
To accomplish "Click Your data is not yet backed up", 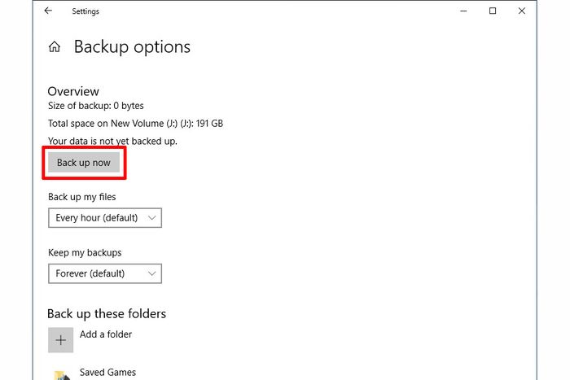I will point(112,141).
